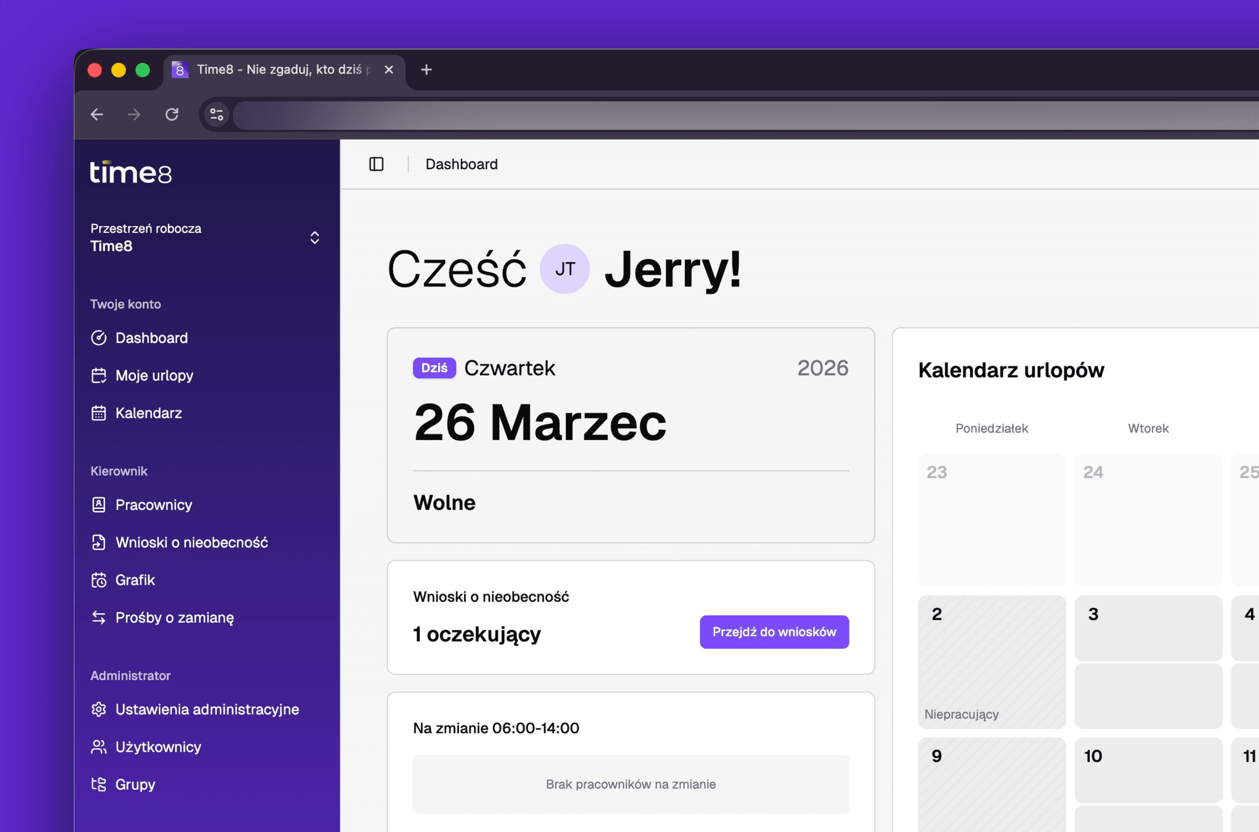Click the Moje urlopy calendar-check icon
1259x832 pixels.
[x=99, y=376]
